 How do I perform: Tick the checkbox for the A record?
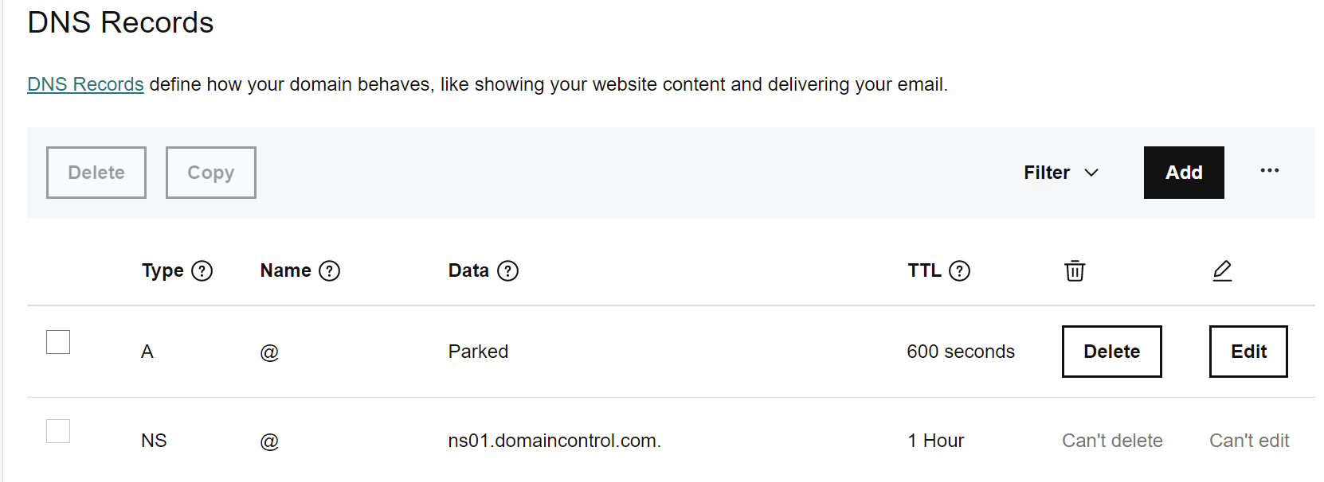point(58,342)
